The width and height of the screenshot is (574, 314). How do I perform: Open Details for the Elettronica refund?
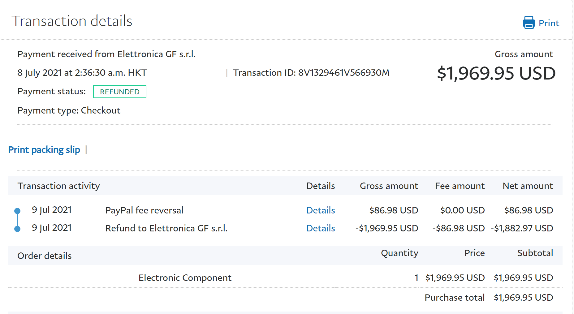321,228
